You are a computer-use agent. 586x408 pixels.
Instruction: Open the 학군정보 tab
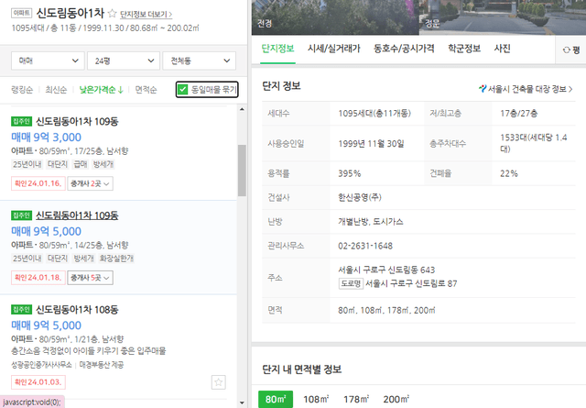(x=464, y=49)
